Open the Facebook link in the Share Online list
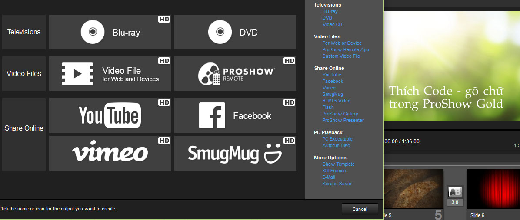This screenshot has height=220, width=520. 333,81
